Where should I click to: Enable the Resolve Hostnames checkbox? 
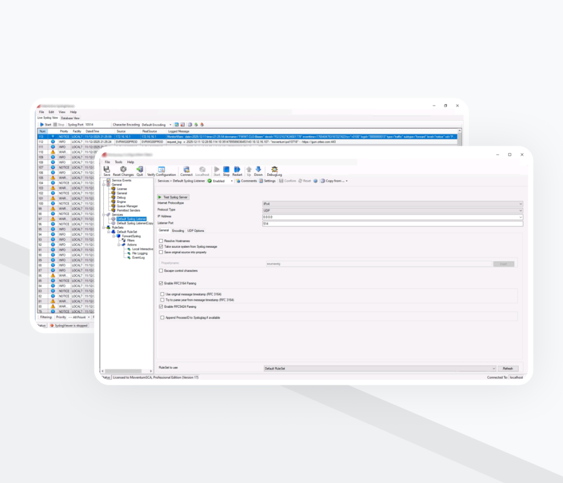[161, 241]
